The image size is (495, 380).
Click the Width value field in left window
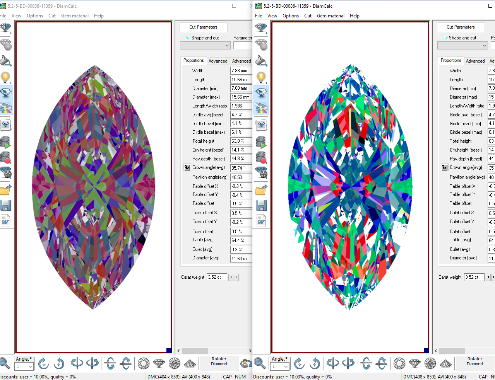coord(241,71)
